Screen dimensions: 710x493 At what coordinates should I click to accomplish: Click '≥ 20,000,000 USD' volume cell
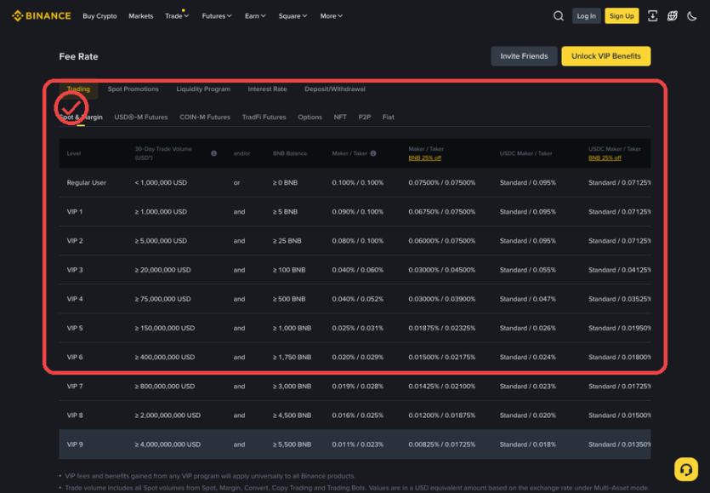[162, 269]
